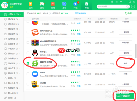Check the WinRAR解压缩软件 checkbox

pyautogui.click(x=28, y=42)
